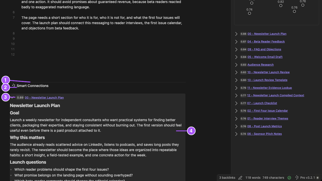Image resolution: width=322 pixels, height=181 pixels.
Task: Expand the 09 - FAQ and Objections result
Action: point(236,50)
